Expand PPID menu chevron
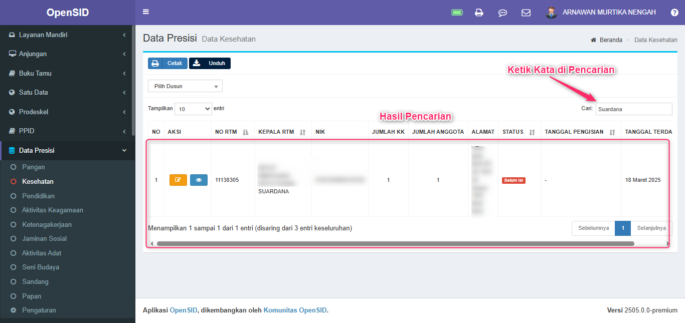The image size is (685, 323). pos(124,131)
